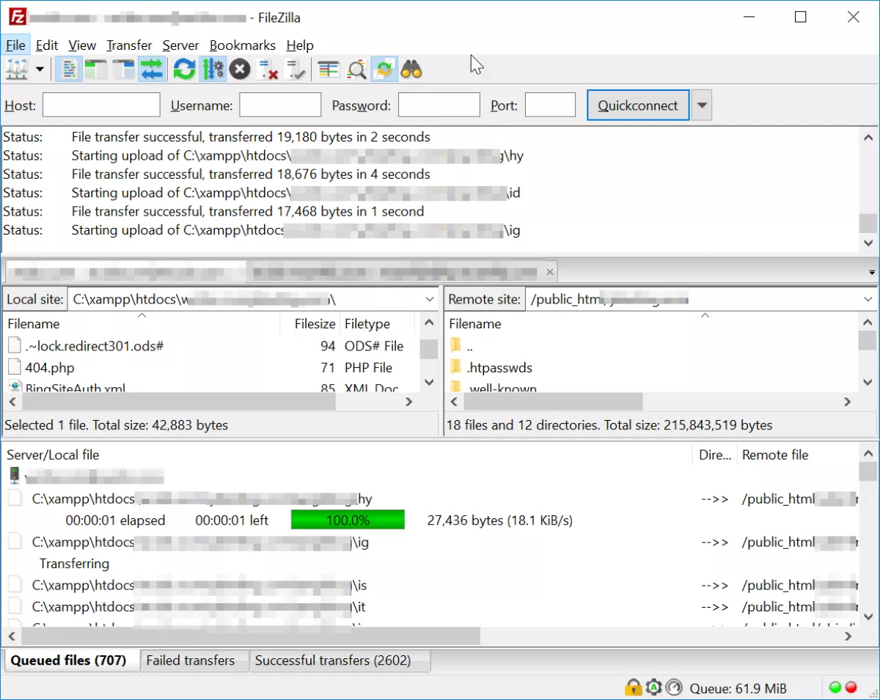The width and height of the screenshot is (880, 700).
Task: Open the Site Manager
Action: pos(16,70)
